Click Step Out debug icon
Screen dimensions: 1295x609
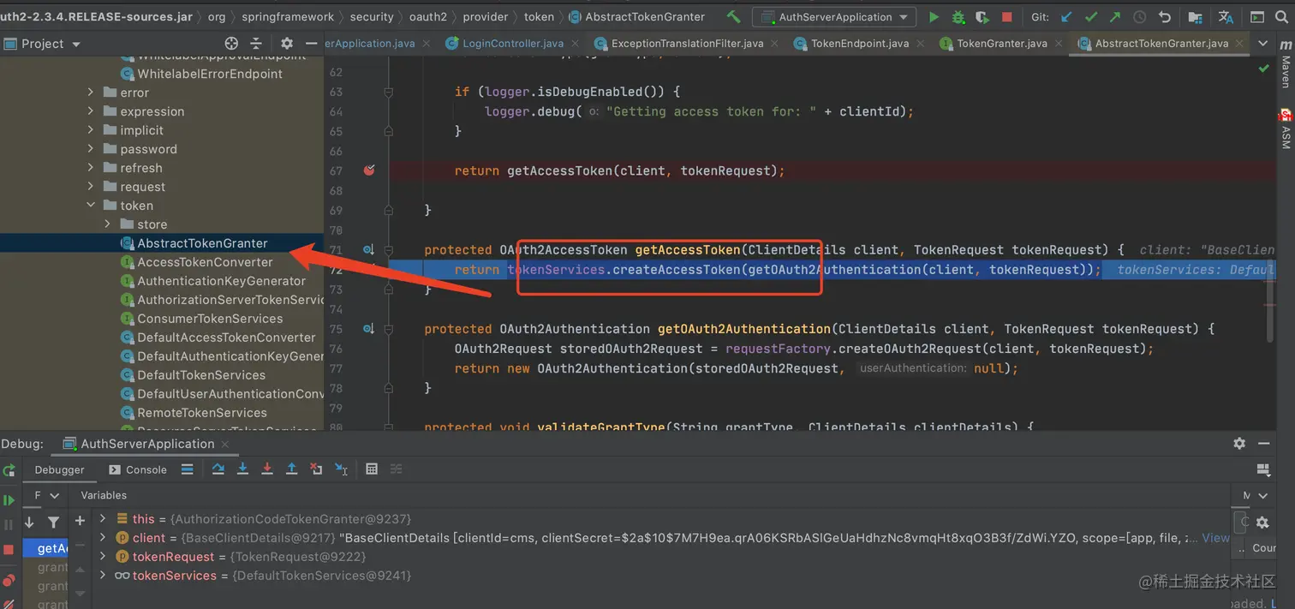(291, 469)
